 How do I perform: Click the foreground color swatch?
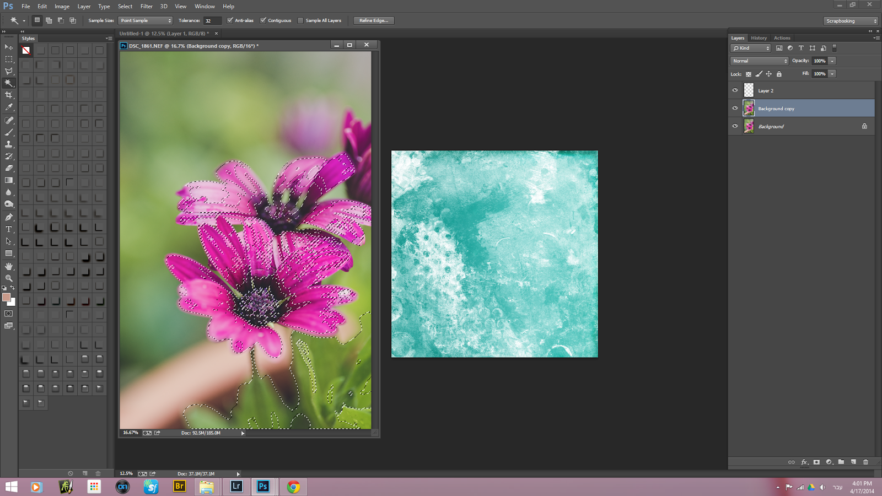[x=6, y=298]
